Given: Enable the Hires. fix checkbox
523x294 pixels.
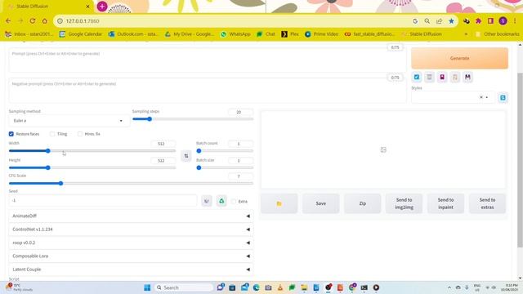Looking at the screenshot, I should 80,134.
